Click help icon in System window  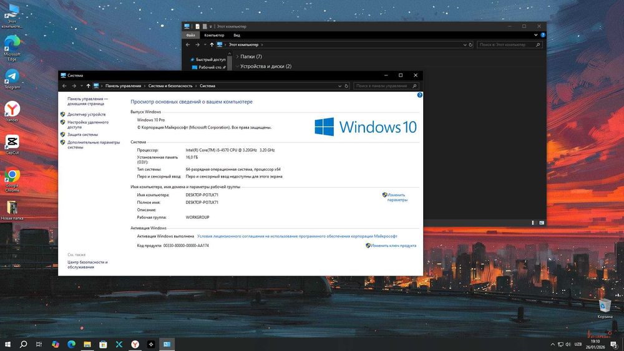coord(419,95)
